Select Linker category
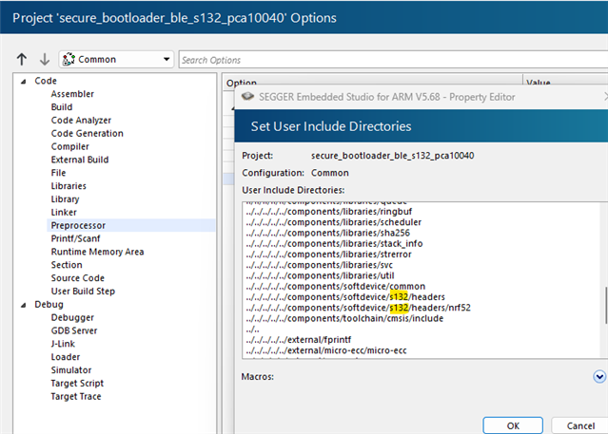This screenshot has height=434, width=608. click(x=64, y=213)
